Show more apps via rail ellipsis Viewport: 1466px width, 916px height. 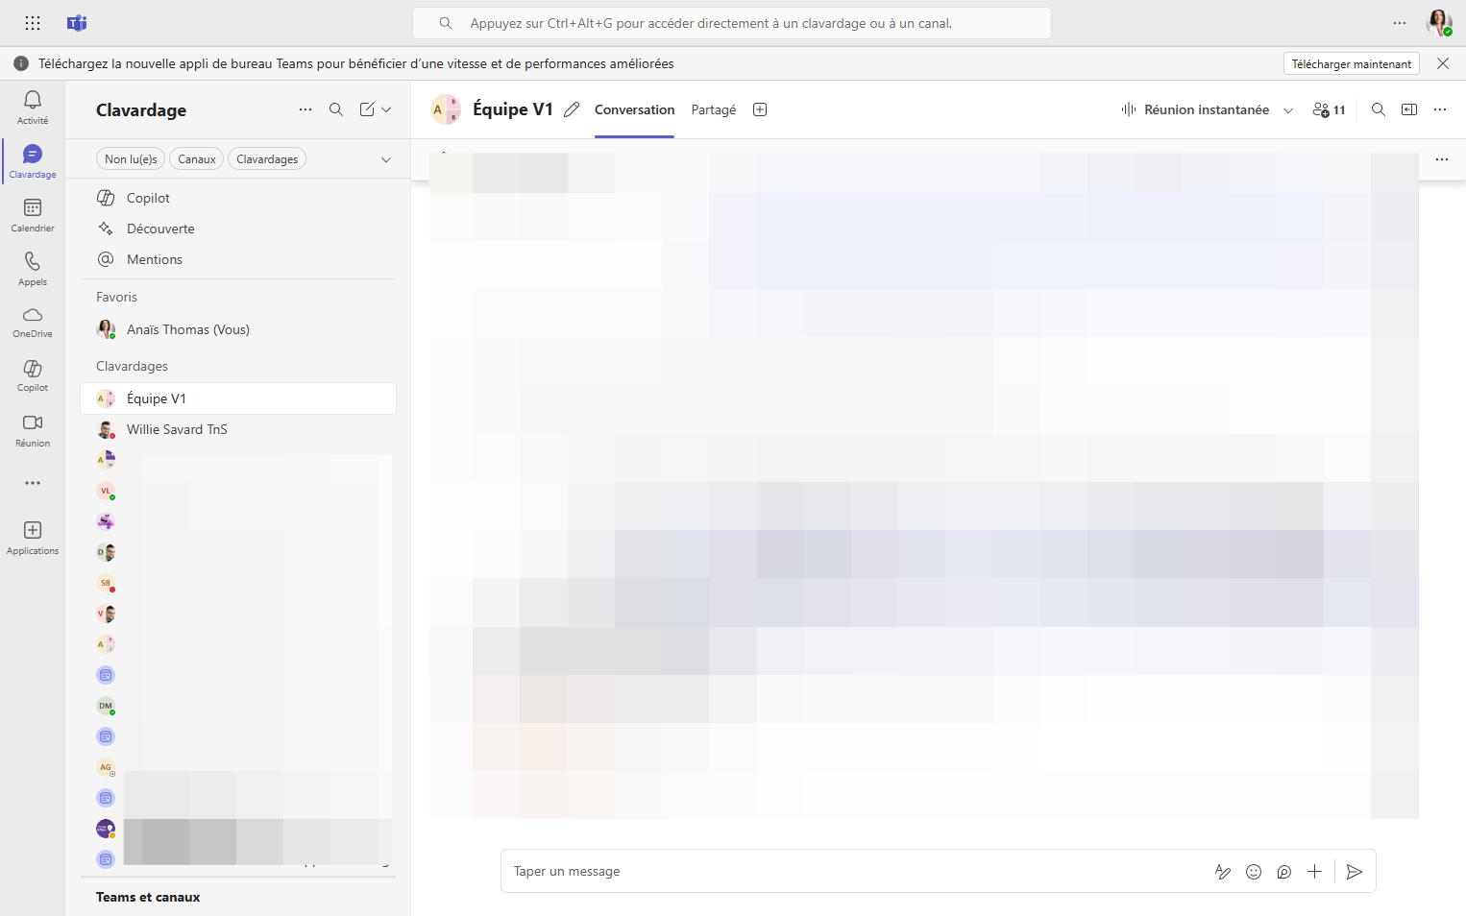(x=33, y=483)
